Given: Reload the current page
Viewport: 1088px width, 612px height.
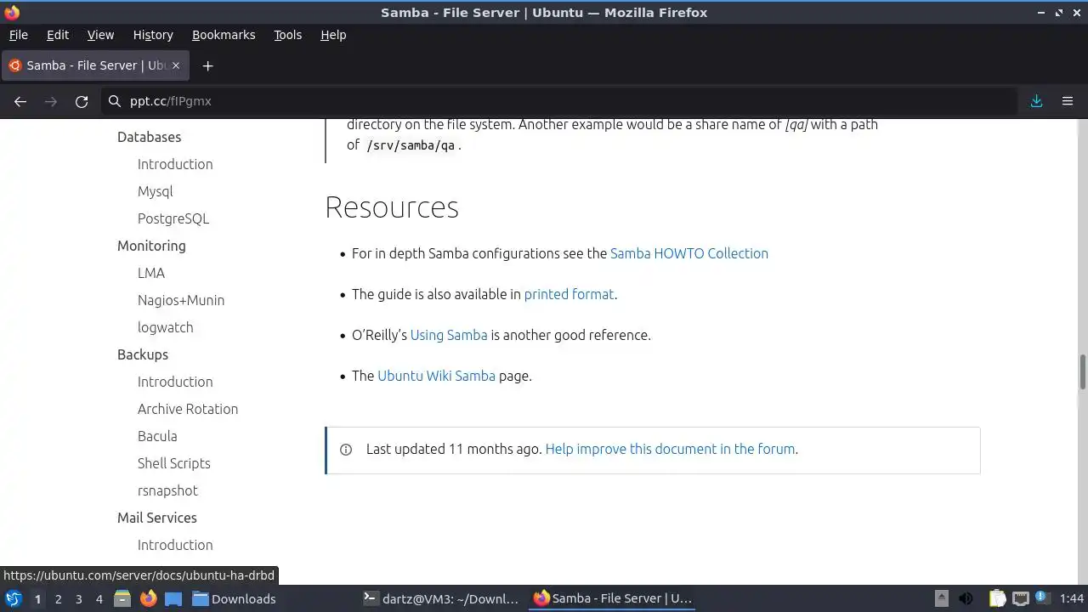Looking at the screenshot, I should point(82,101).
